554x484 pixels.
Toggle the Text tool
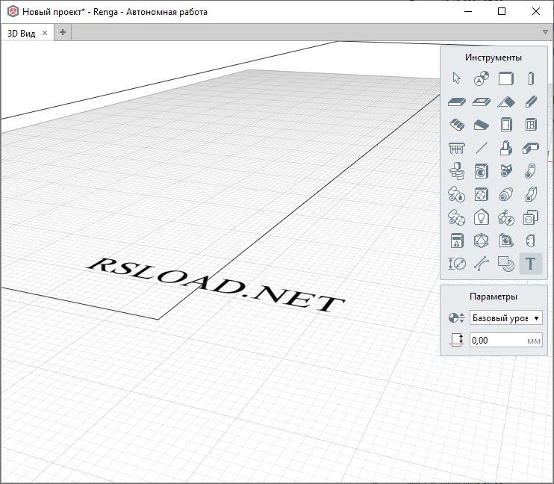tap(530, 263)
